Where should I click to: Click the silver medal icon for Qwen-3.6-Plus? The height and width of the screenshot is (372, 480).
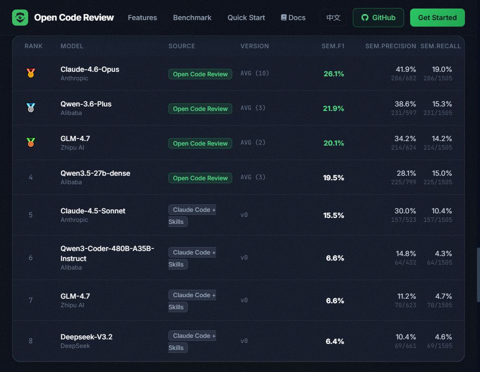click(31, 107)
